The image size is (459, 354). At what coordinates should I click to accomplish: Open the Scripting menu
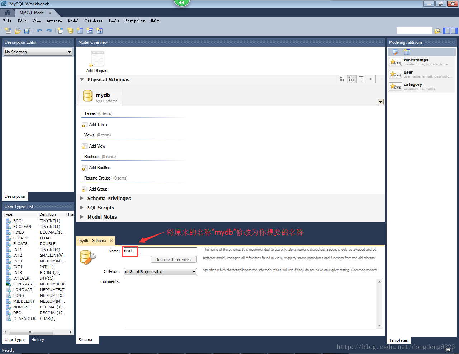click(135, 21)
